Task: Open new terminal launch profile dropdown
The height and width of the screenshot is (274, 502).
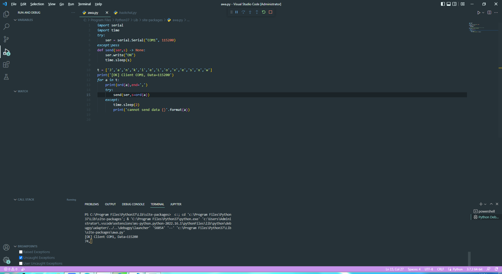Action: tap(485, 204)
